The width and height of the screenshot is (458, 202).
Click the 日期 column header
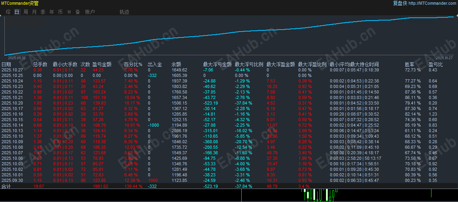6,64
